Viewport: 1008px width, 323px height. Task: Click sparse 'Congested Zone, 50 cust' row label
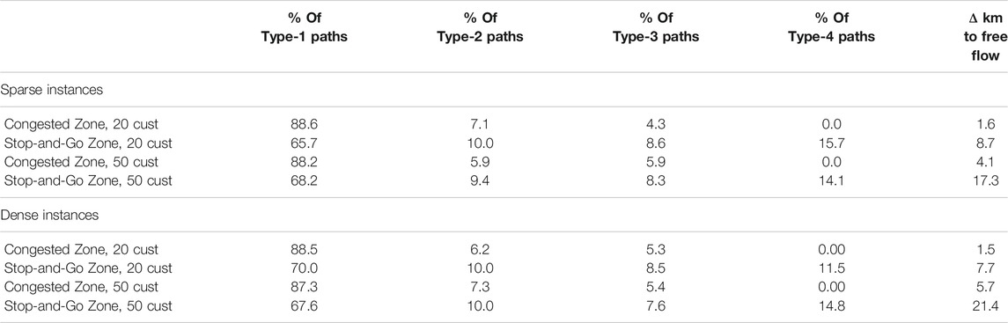tap(82, 163)
